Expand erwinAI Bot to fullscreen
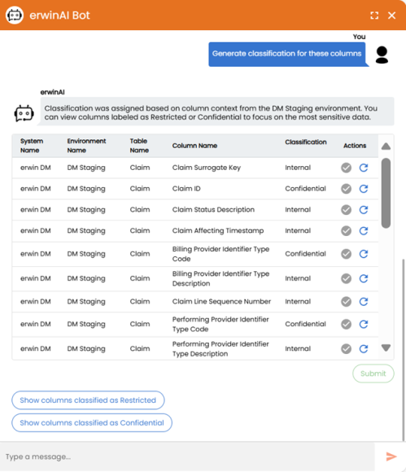 click(374, 15)
